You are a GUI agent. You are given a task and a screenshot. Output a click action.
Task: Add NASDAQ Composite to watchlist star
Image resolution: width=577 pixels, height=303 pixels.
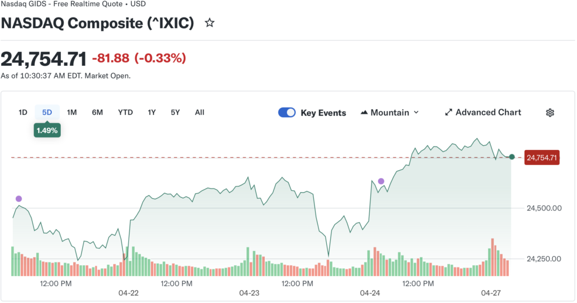tap(210, 23)
